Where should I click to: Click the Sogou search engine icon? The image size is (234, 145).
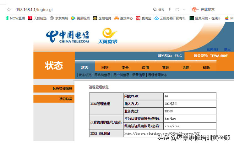pyautogui.click(x=194, y=10)
